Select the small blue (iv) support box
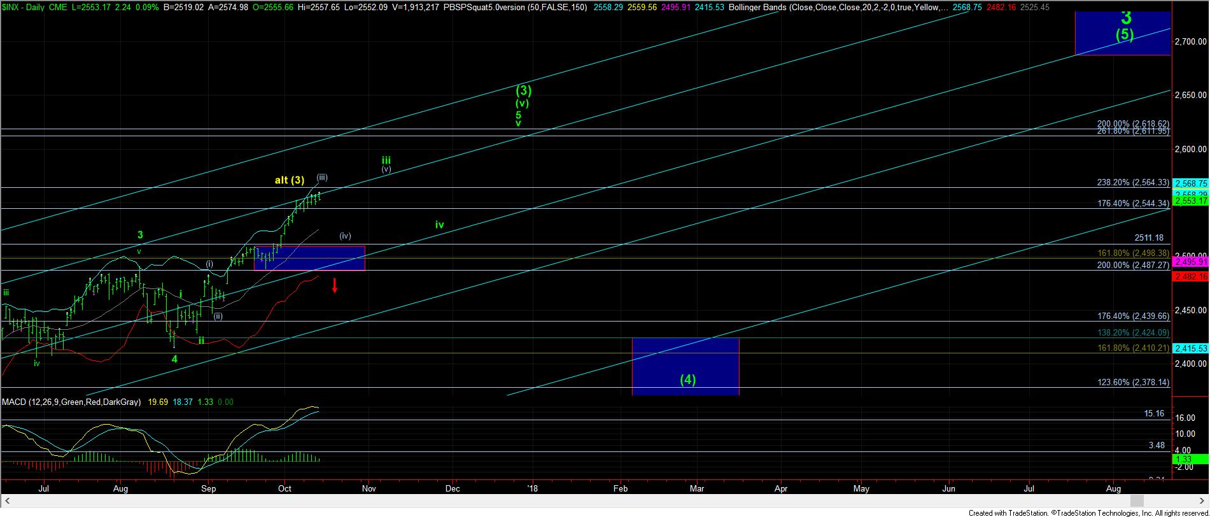Screen dimensions: 1210x517 click(309, 258)
